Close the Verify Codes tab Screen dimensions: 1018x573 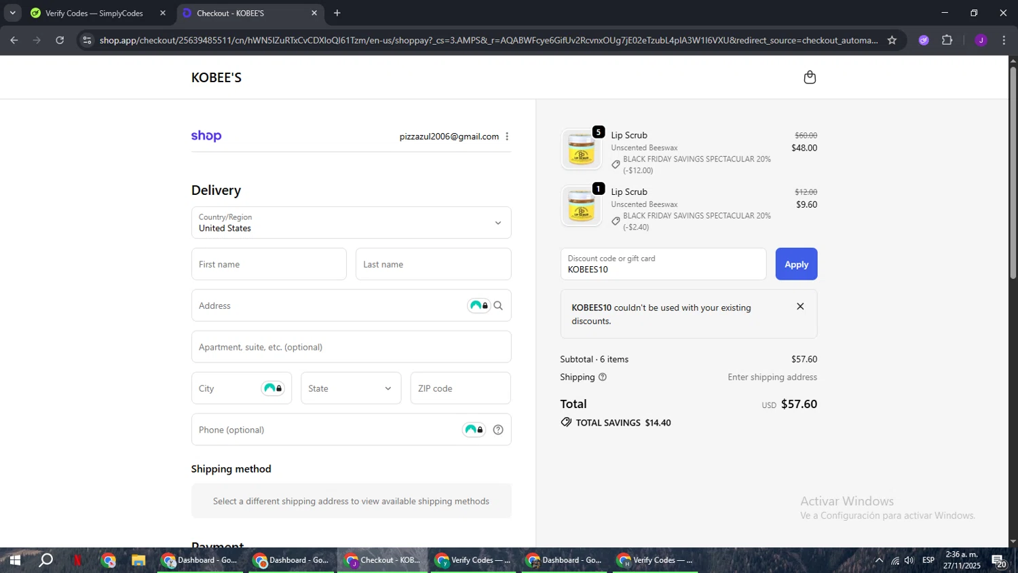pyautogui.click(x=163, y=13)
